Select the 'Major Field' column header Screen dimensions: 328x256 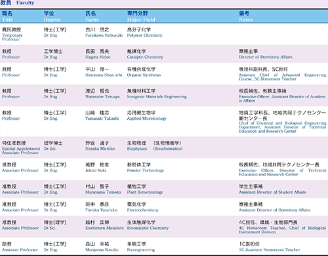point(141,20)
